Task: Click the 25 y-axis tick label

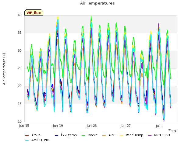Action: point(19,68)
